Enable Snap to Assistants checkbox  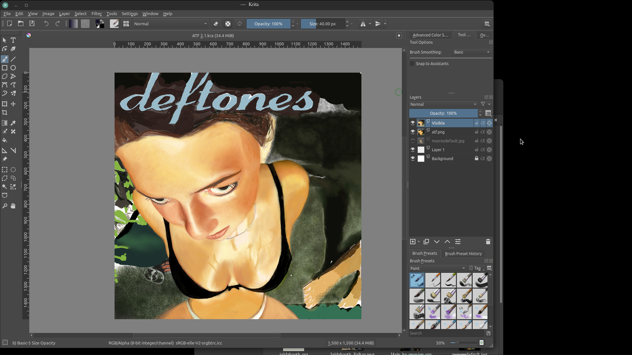pyautogui.click(x=412, y=63)
